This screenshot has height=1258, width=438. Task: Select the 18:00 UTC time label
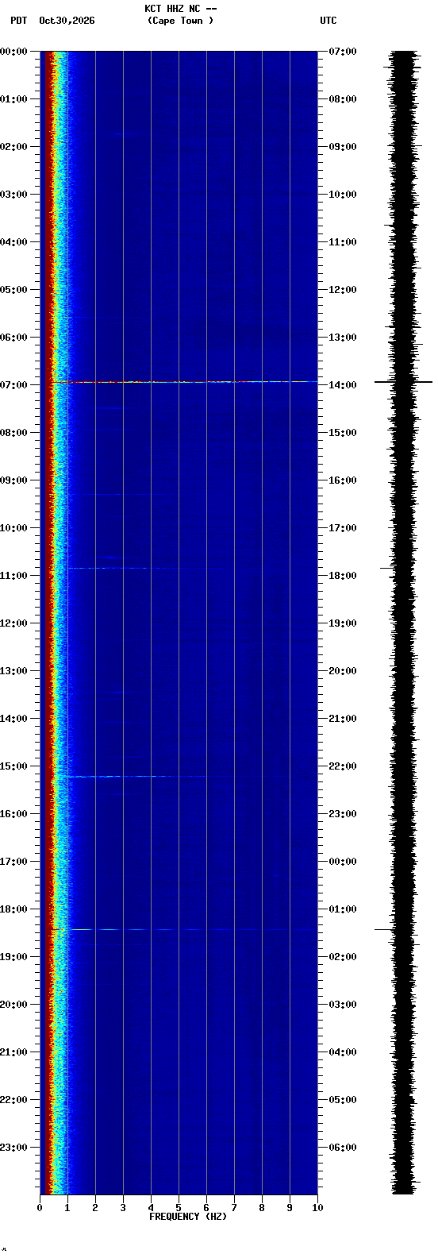click(343, 576)
